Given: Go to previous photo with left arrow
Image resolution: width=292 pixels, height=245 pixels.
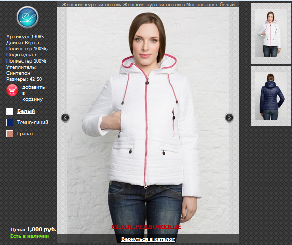Looking at the screenshot, I should pyautogui.click(x=65, y=117).
